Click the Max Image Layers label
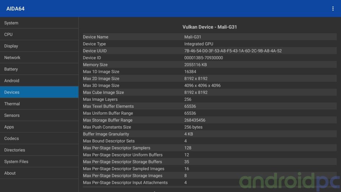The width and height of the screenshot is (341, 192). point(100,99)
